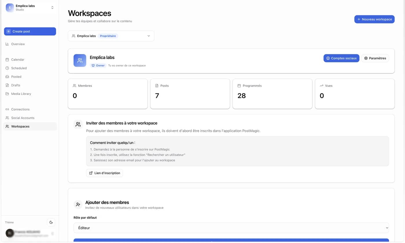The image size is (405, 243).
Task: Click the Membres count 0
Action: click(x=75, y=96)
